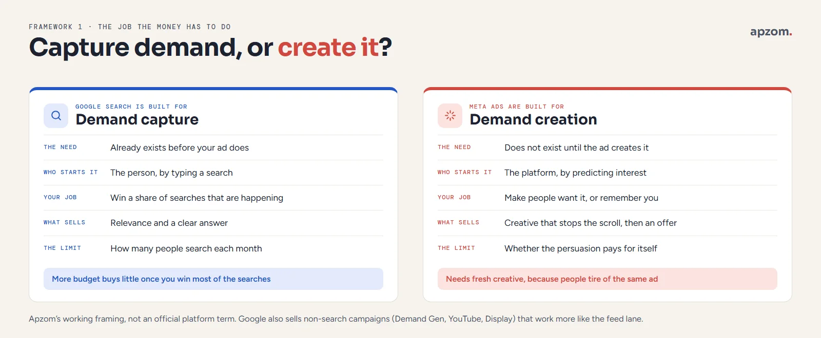821x338 pixels.
Task: Click 'WHO STARTS IT' label in Demand creation card
Action: click(x=465, y=172)
